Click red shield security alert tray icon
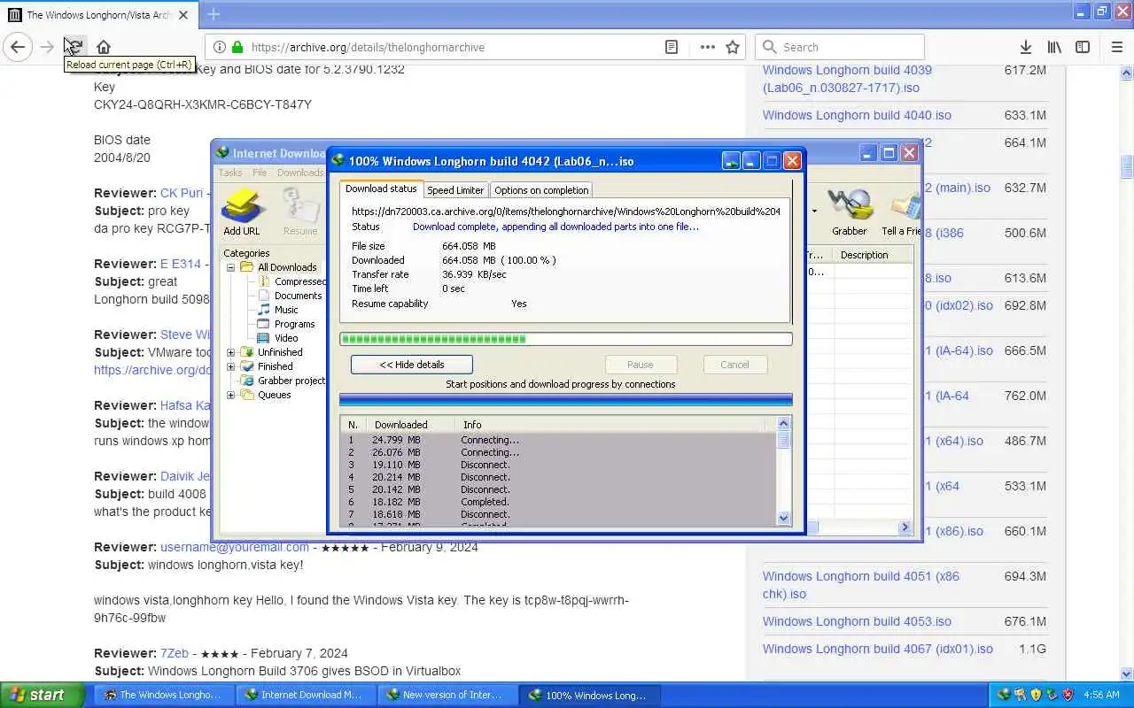Image resolution: width=1134 pixels, height=708 pixels. point(1068,695)
